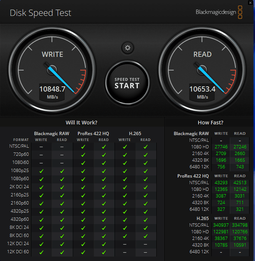Click Blackmagic RAW read checkmark for 12K DCI 60

[x=62, y=252]
